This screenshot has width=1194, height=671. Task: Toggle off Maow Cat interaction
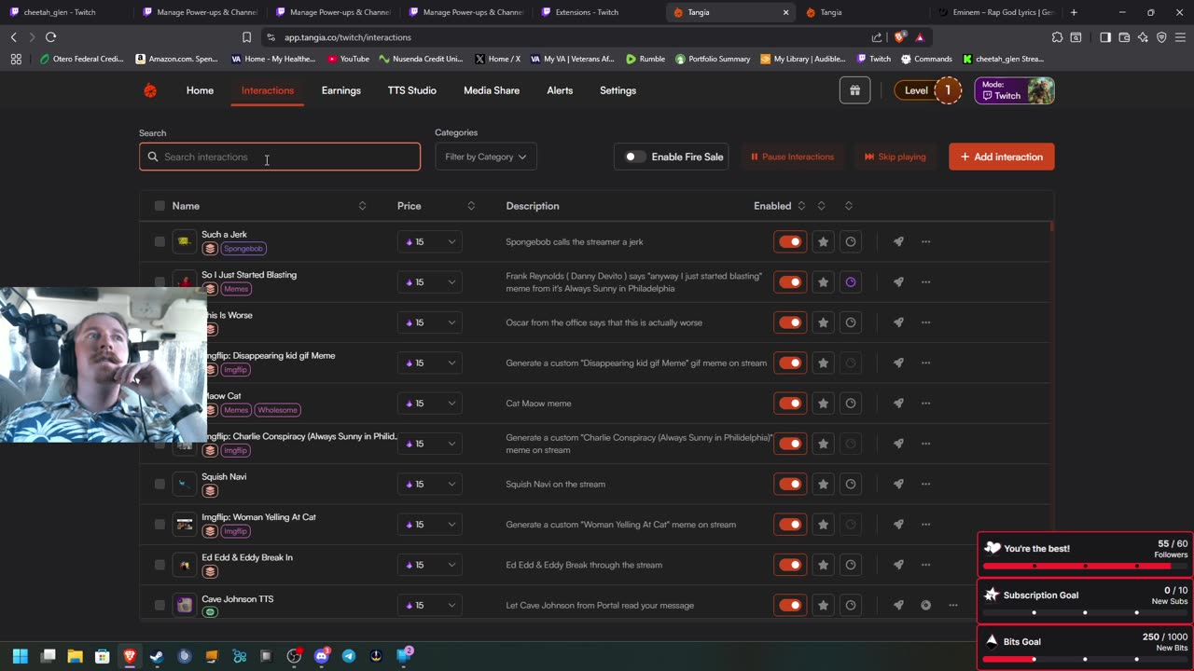pyautogui.click(x=790, y=404)
